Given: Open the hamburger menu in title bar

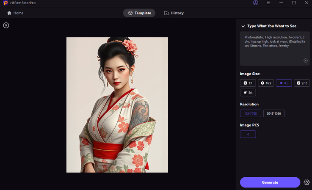Looking at the screenshot, I should coord(268,3).
